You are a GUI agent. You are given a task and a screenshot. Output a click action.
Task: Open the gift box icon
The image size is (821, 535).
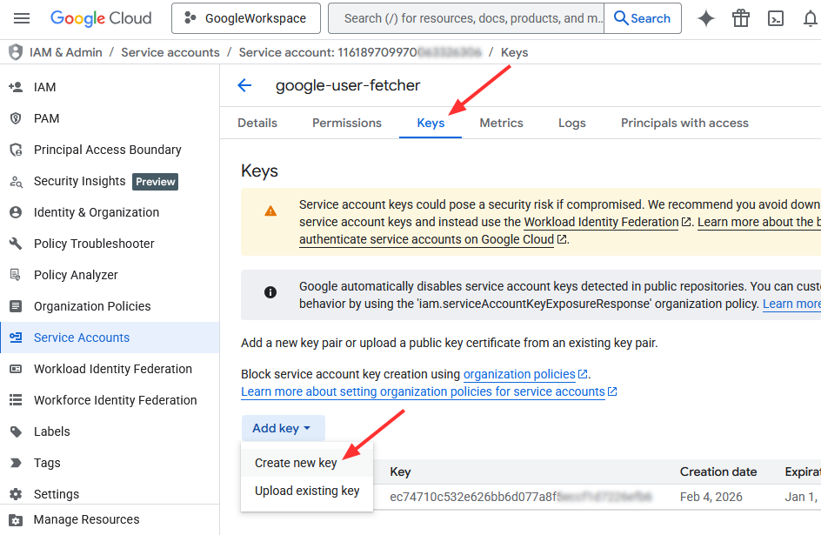tap(741, 18)
